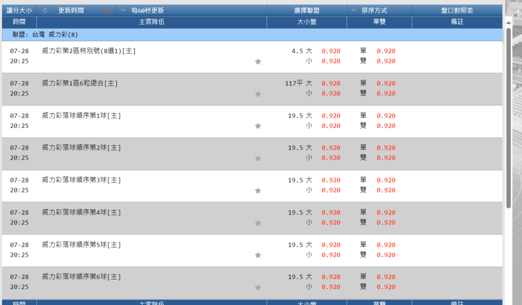522x305 pixels.
Task: Select 雙 odds for 第2區特別號
Action: (x=386, y=61)
